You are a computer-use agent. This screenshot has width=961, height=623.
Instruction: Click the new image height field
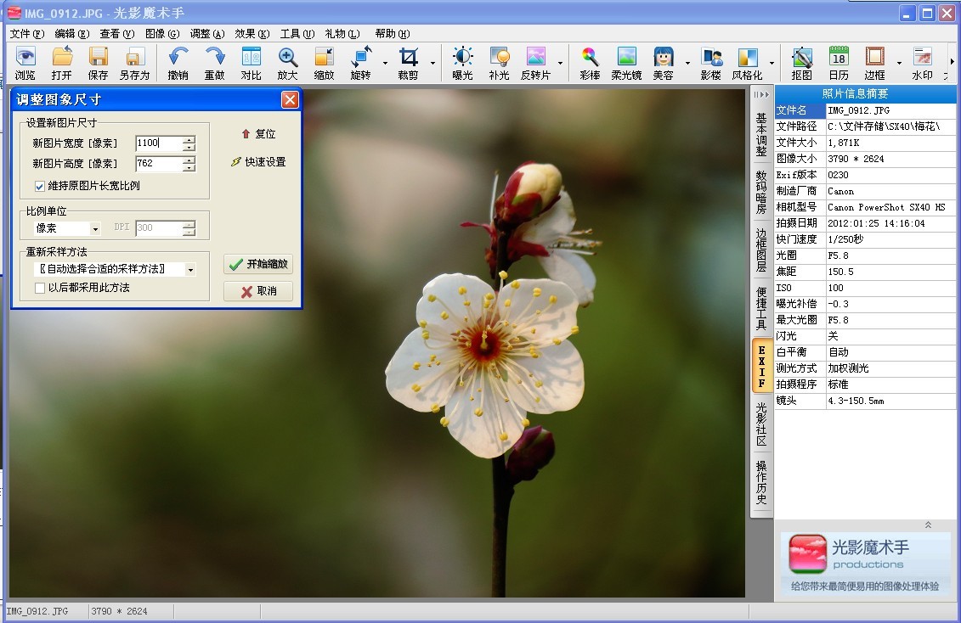[157, 163]
